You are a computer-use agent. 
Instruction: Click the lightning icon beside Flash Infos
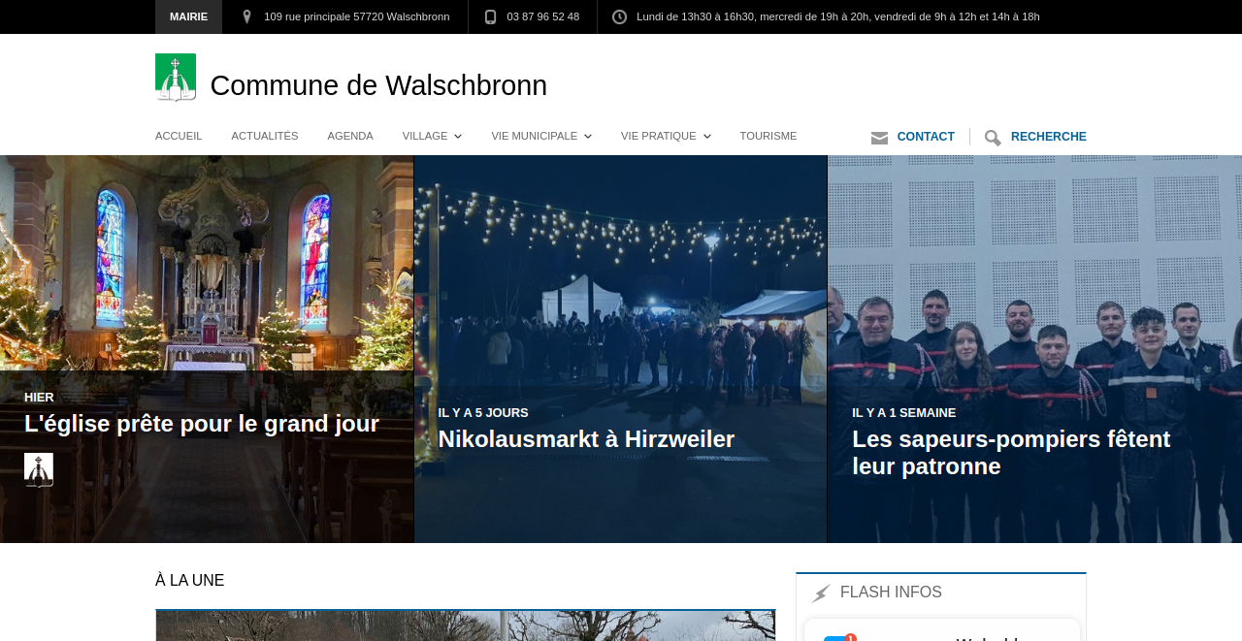tap(821, 593)
